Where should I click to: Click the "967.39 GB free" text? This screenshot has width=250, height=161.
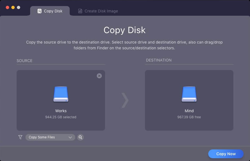coord(189,117)
